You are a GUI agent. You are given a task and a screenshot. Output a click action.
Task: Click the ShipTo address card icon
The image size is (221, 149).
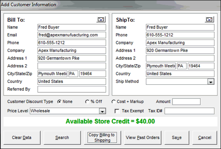209,19
